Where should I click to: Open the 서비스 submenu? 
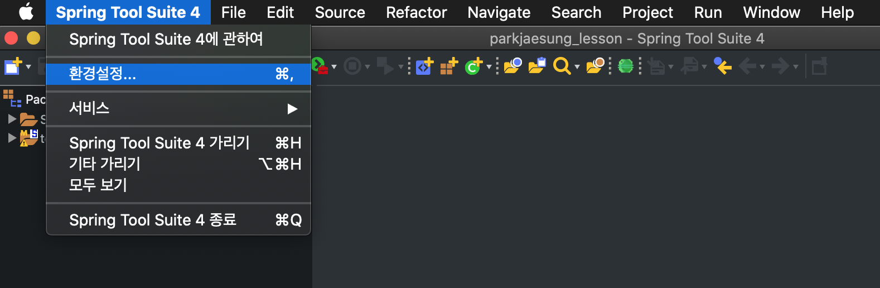click(x=178, y=108)
